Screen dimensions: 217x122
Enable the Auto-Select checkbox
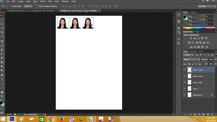11,6
